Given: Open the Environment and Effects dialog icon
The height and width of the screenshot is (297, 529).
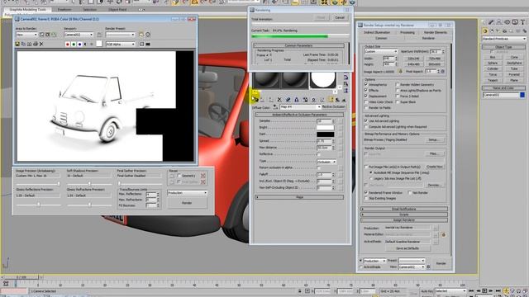Looking at the screenshot, I should tap(148, 35).
